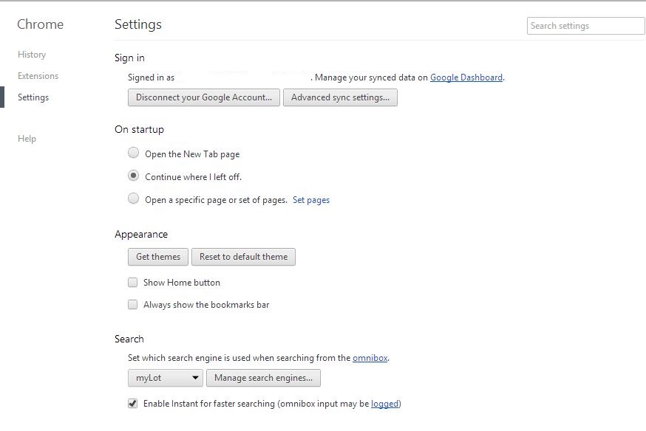The width and height of the screenshot is (646, 431).
Task: Open the History page in sidebar
Action: 32,55
